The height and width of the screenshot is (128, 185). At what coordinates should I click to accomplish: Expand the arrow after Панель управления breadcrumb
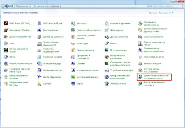32,6
